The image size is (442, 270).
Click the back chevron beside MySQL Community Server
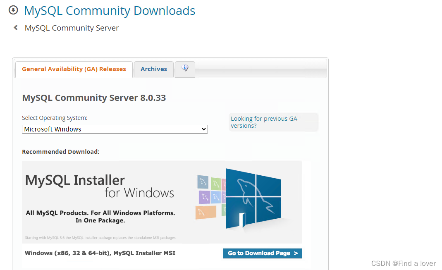16,28
